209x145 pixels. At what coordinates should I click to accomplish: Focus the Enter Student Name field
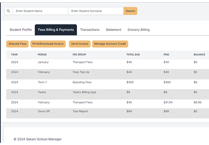coord(40,11)
